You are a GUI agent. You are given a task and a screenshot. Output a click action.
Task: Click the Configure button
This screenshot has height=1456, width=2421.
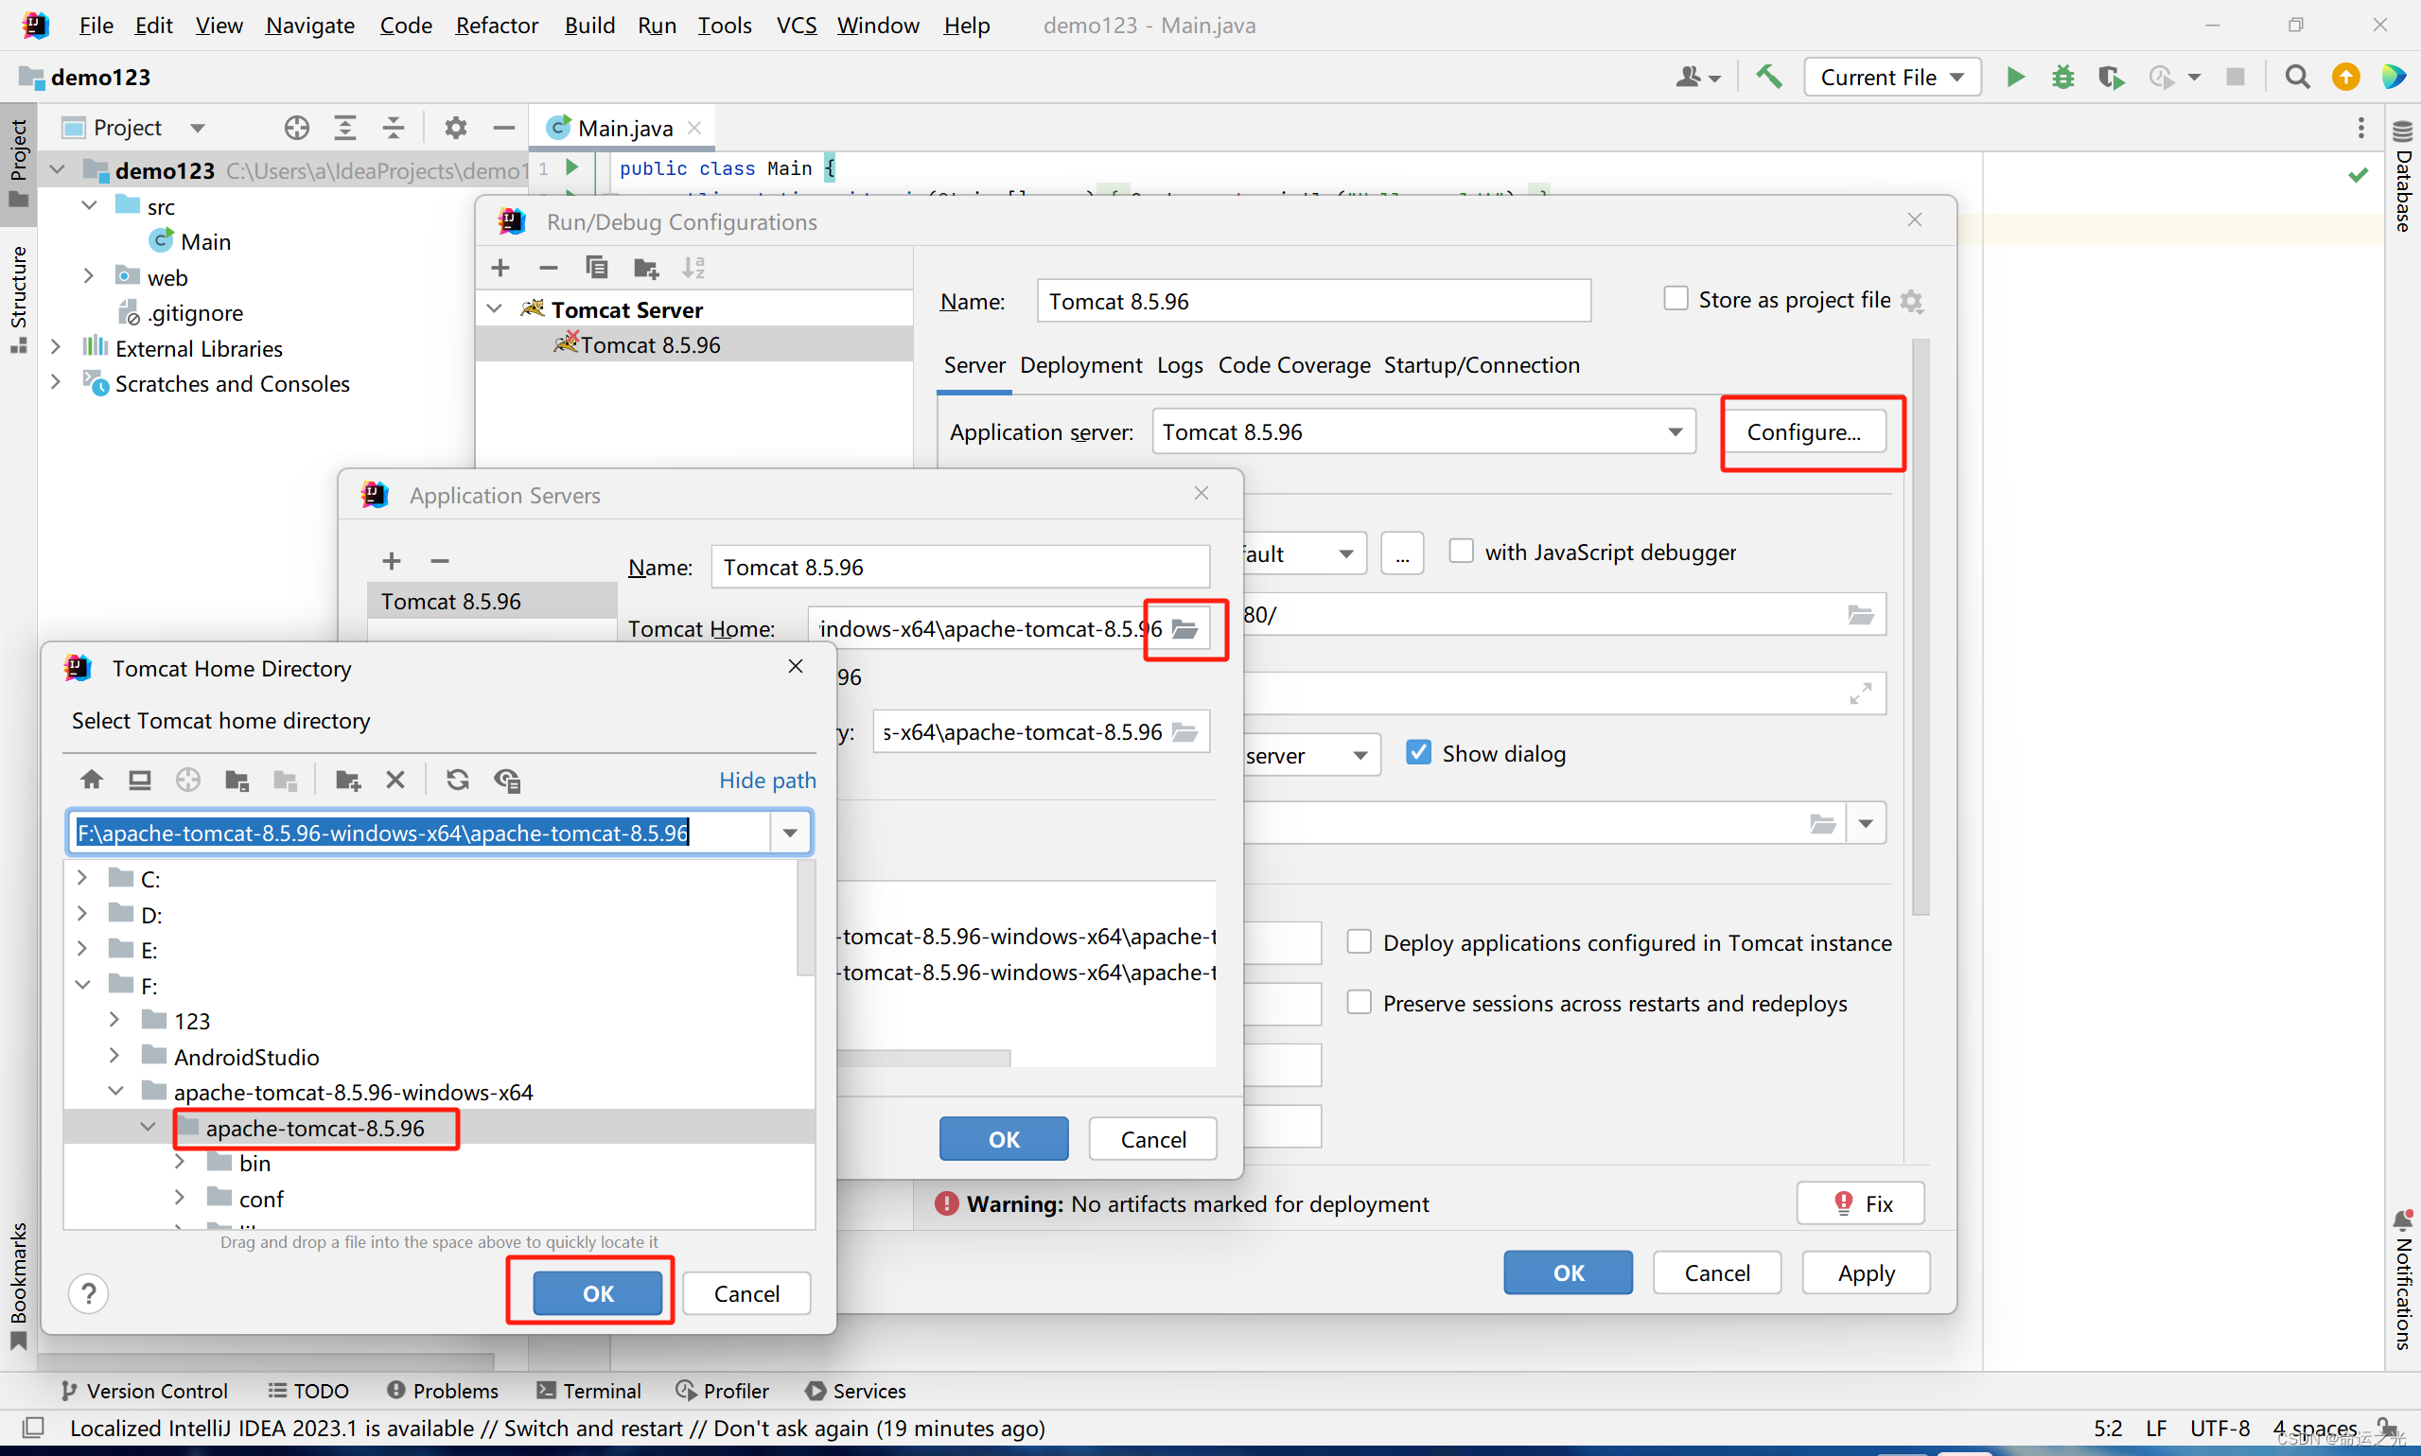pos(1807,430)
